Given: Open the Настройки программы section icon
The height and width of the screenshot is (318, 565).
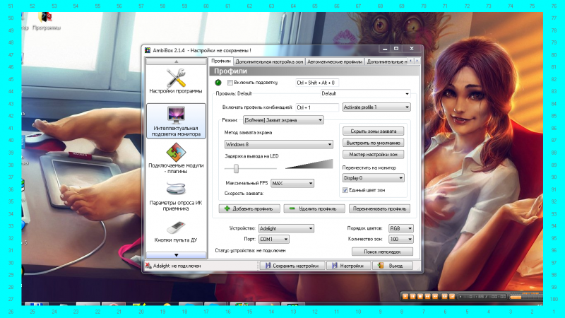Looking at the screenshot, I should [176, 78].
